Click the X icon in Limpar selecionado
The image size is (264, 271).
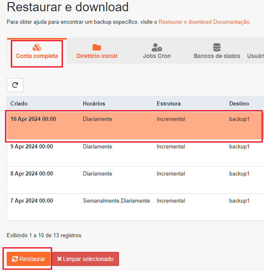coord(60,259)
